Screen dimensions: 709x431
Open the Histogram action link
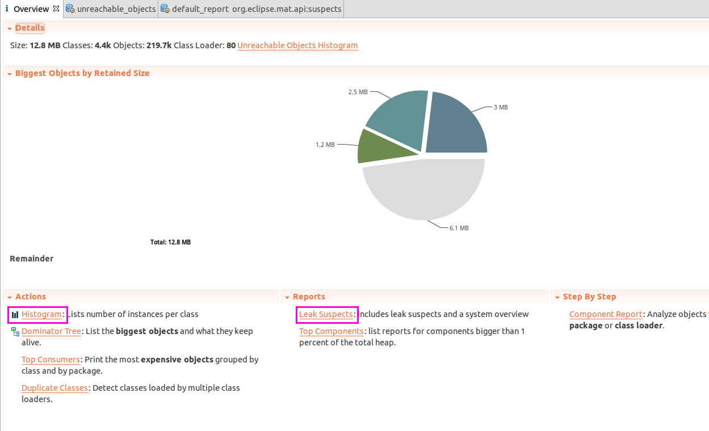(x=41, y=314)
